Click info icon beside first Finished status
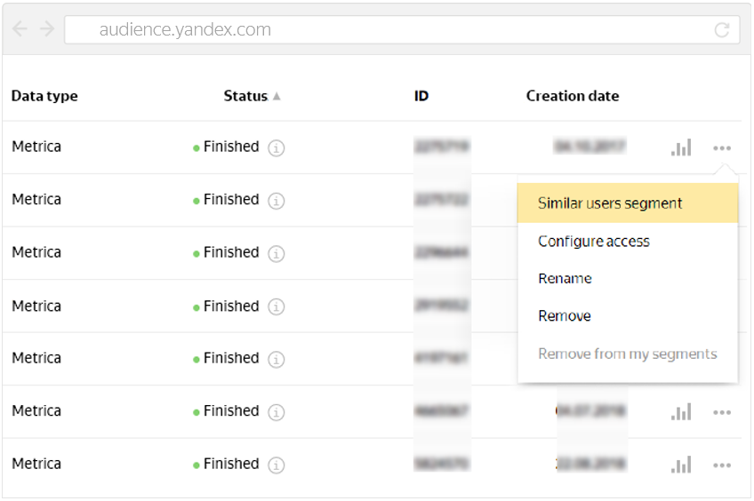The height and width of the screenshot is (501, 754). [x=277, y=148]
